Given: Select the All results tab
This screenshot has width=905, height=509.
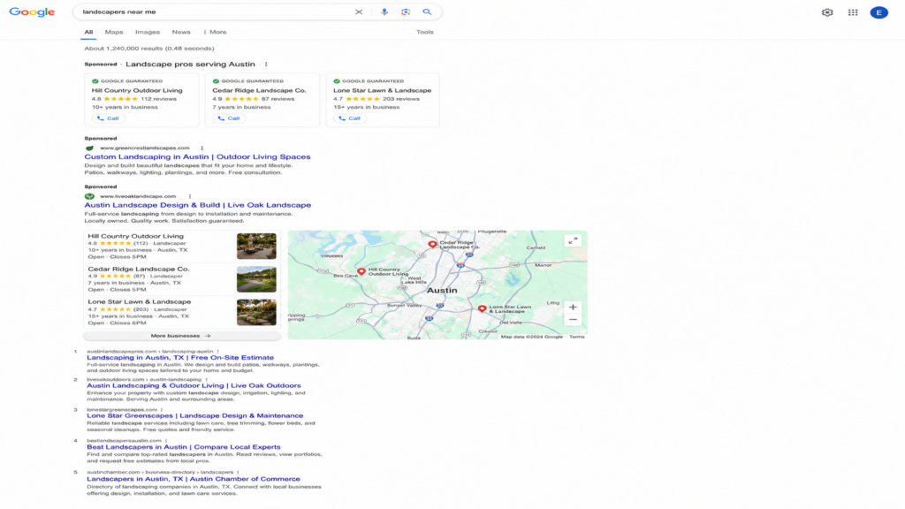Looking at the screenshot, I should [x=88, y=32].
